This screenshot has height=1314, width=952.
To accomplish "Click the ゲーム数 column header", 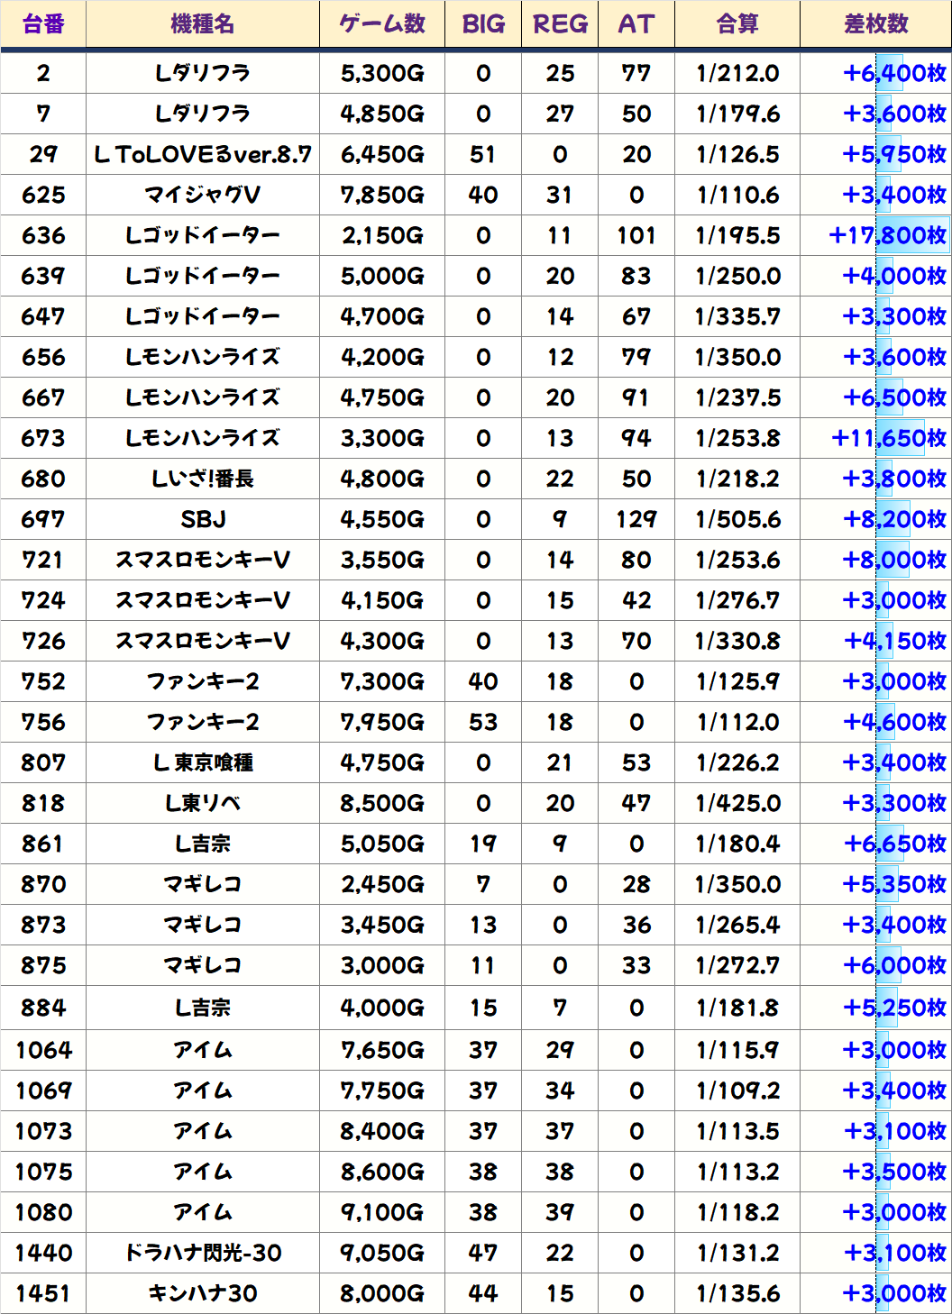I will 382,24.
